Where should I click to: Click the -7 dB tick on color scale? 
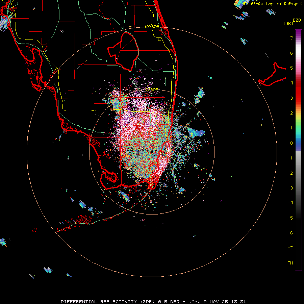coord(290,248)
